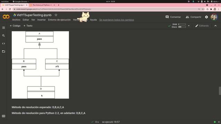Click the Google Drive icon beside the title
Image resolution: width=221 pixels, height=124 pixels.
point(15,15)
